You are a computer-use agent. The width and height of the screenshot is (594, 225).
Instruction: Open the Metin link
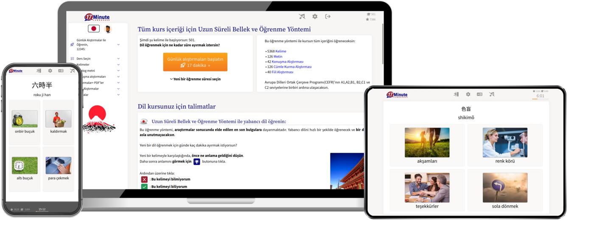278,56
